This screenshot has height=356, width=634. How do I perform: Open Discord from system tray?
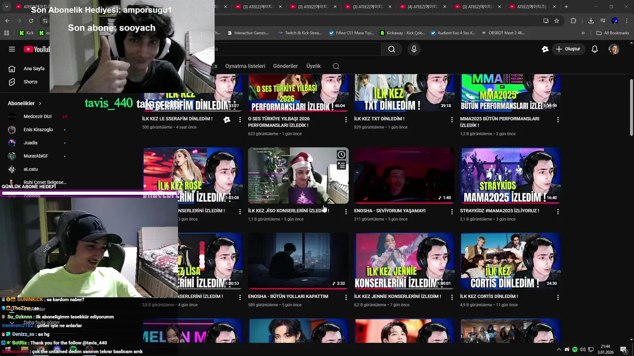(x=567, y=350)
